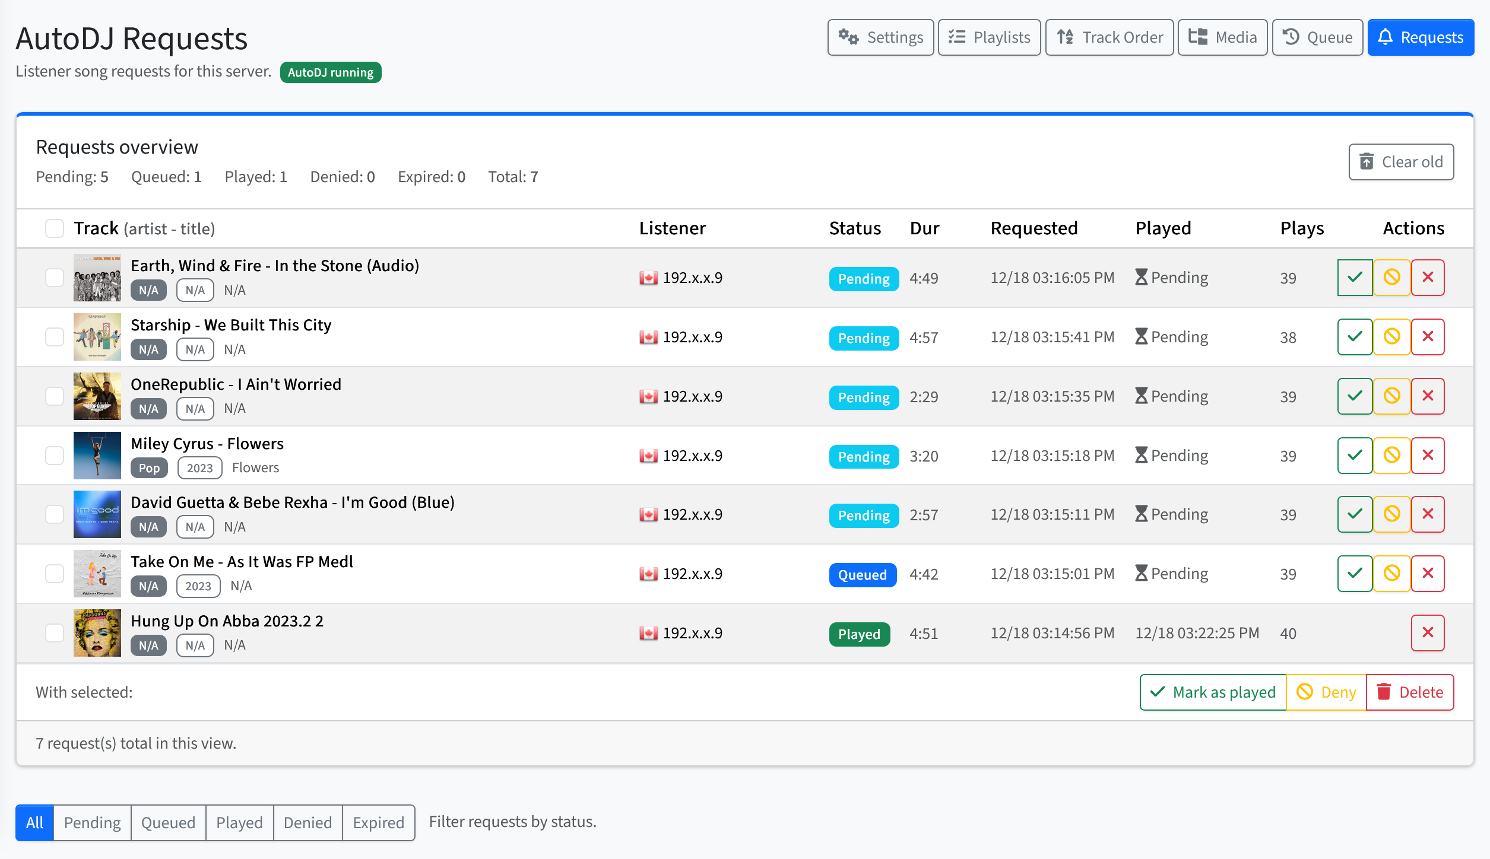Deny the Starship request with ban icon
Viewport: 1490px width, 859px height.
tap(1391, 337)
